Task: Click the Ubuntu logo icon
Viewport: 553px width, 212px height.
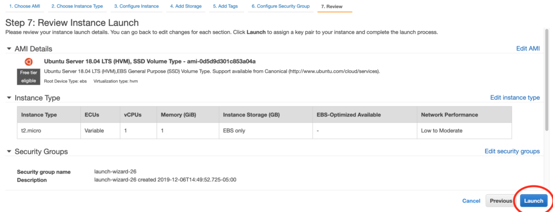Action: tap(29, 61)
